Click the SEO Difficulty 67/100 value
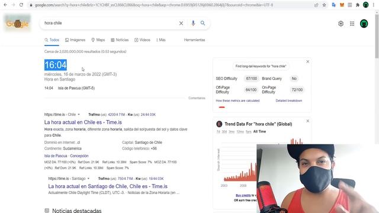 [251, 79]
